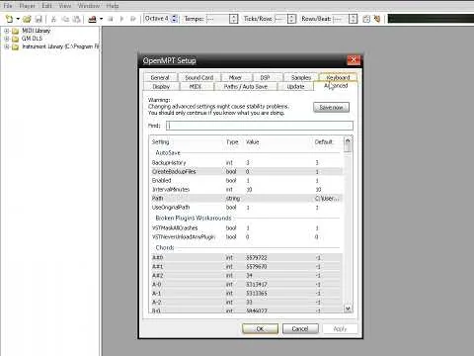Click the Tempo value field
This screenshot has height=356, width=474.
217,19
